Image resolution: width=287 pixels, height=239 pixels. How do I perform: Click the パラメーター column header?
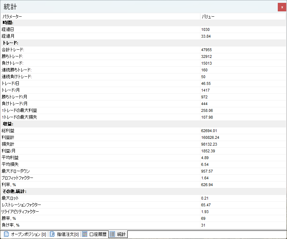pyautogui.click(x=12, y=16)
